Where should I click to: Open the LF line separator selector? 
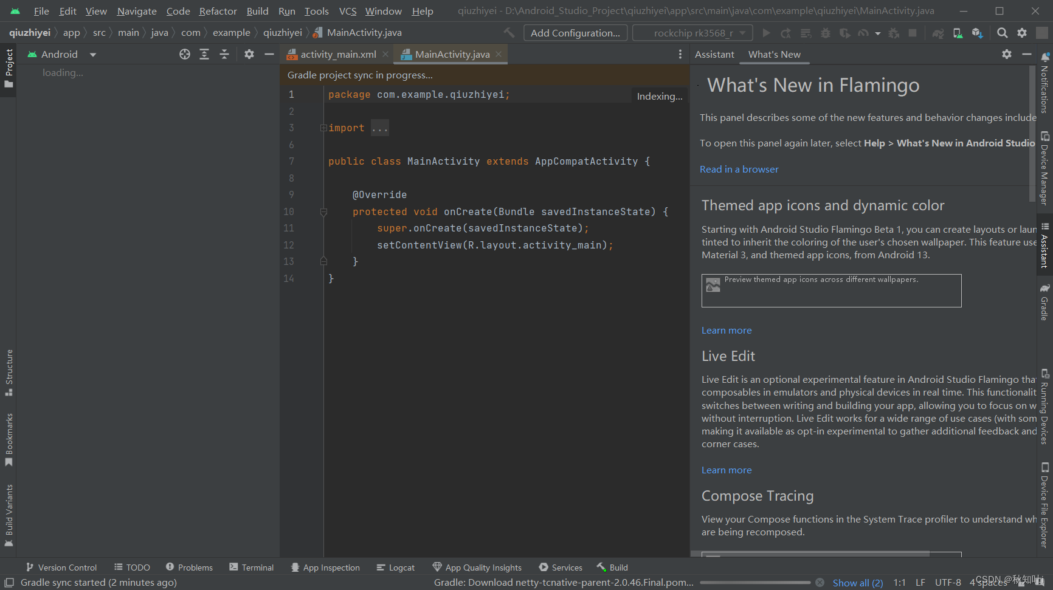coord(920,583)
